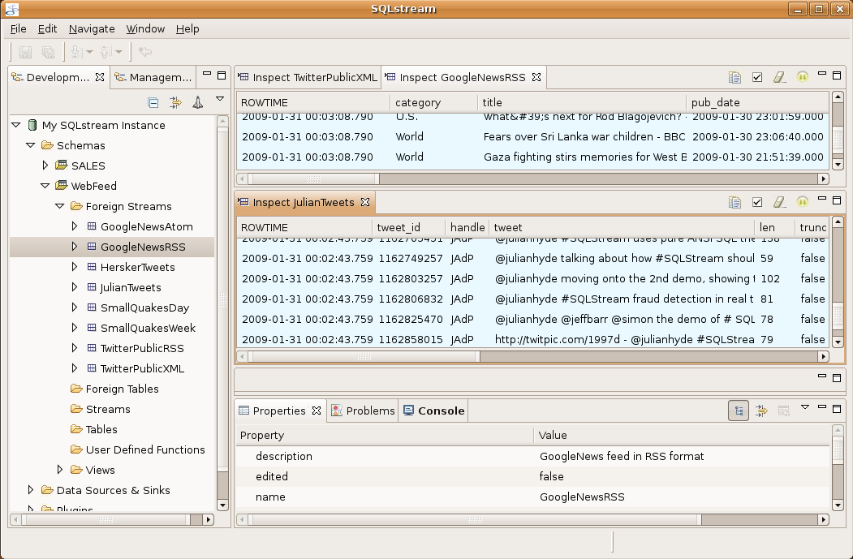Image resolution: width=853 pixels, height=559 pixels.
Task: Minimize the JulianTweets inspector panel
Action: (x=822, y=199)
